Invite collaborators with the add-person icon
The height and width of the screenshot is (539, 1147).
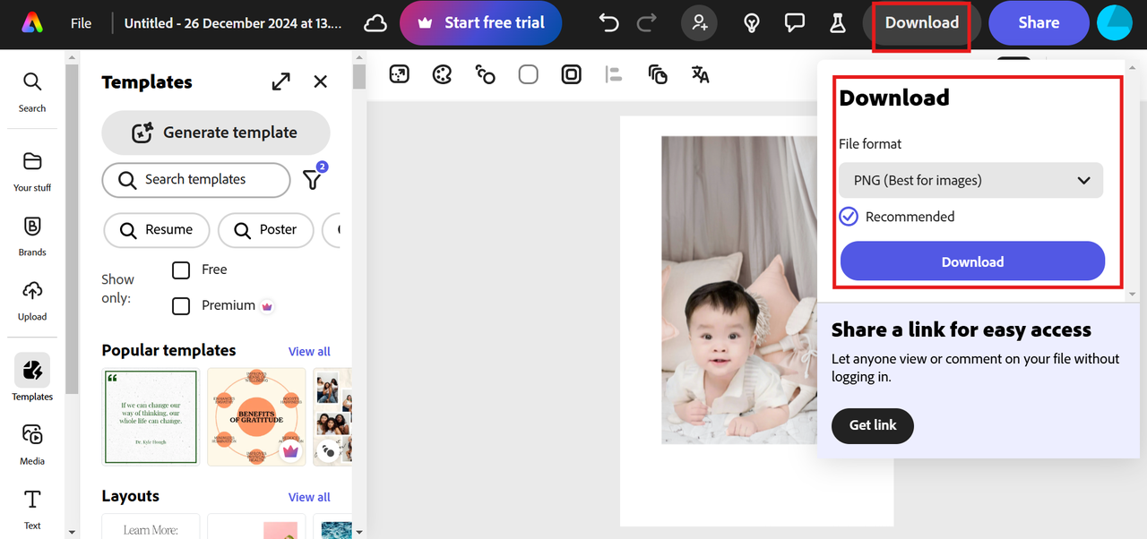(x=699, y=23)
